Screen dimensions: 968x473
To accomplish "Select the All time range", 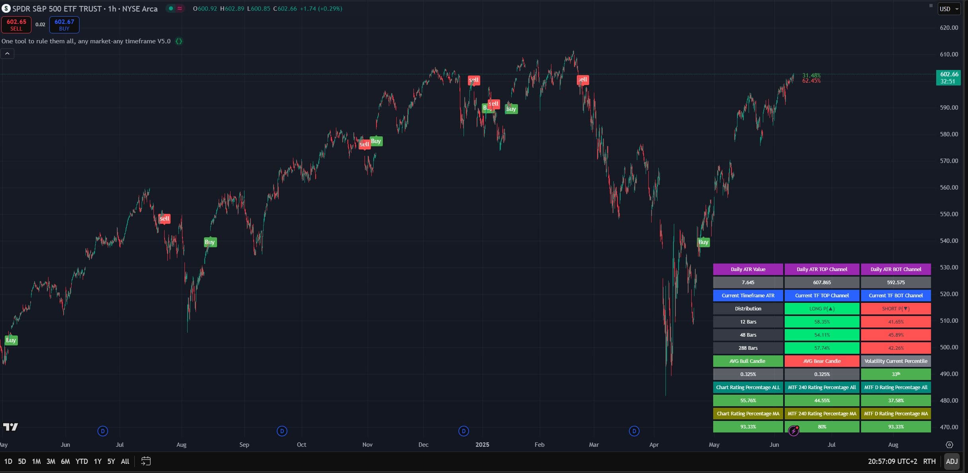I will (125, 461).
